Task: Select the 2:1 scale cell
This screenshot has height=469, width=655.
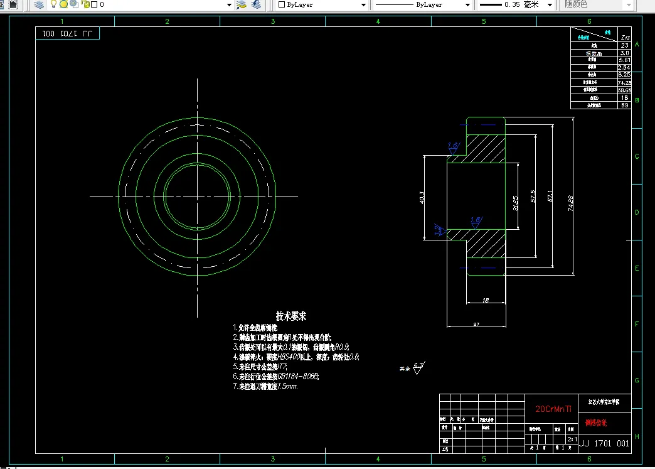Action: pyautogui.click(x=572, y=439)
